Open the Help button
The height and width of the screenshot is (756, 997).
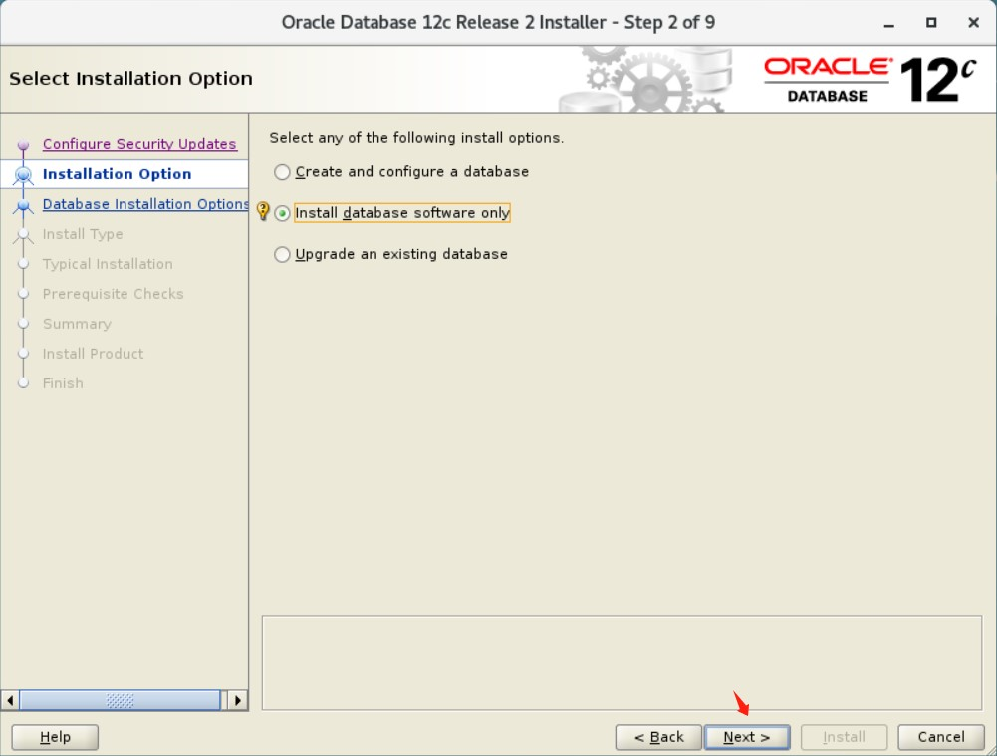[x=55, y=737]
